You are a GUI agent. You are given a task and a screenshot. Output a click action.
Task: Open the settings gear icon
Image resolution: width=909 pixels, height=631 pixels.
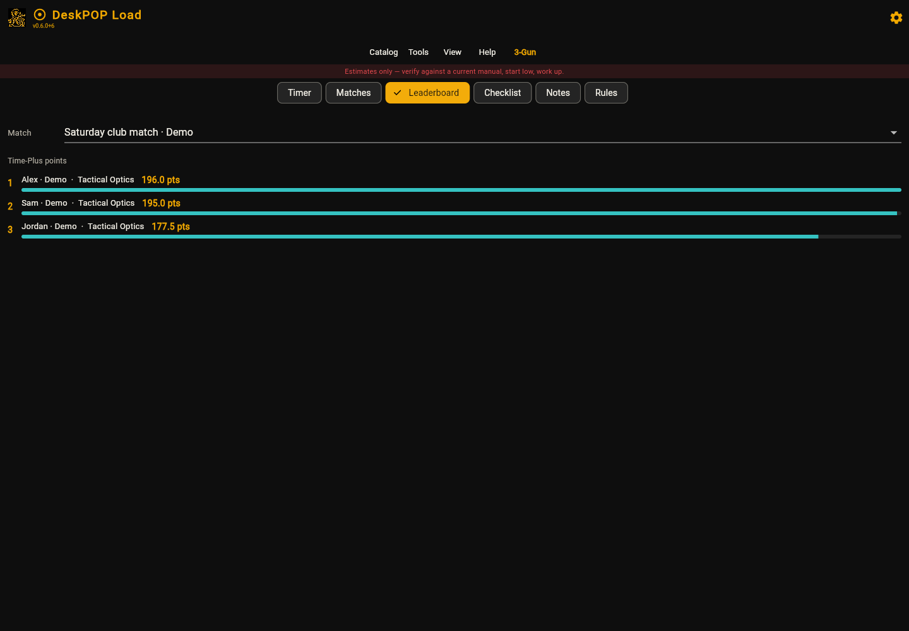(x=896, y=18)
